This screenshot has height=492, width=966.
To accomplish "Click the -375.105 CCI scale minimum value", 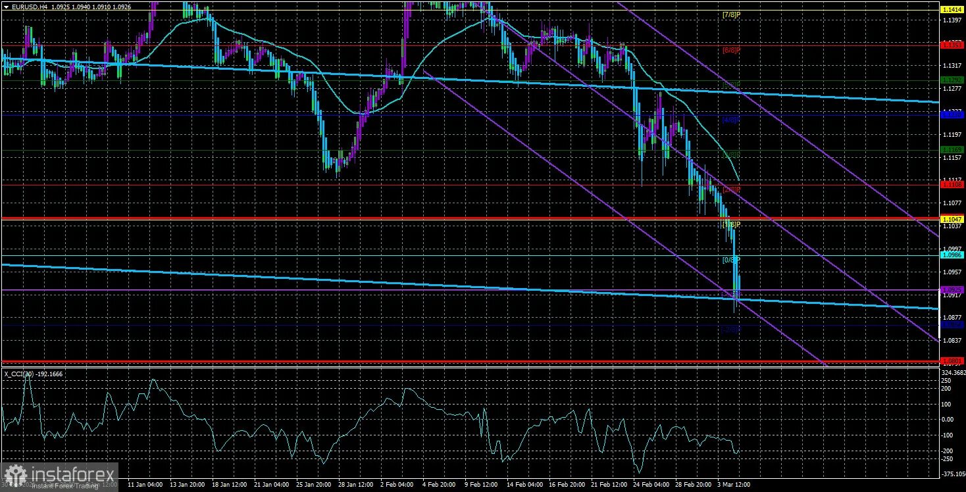I will [x=953, y=474].
